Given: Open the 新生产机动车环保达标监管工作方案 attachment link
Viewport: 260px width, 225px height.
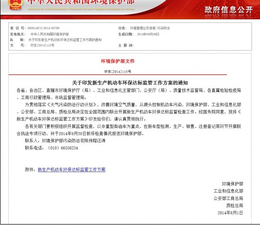Looking at the screenshot, I should click(72, 170).
